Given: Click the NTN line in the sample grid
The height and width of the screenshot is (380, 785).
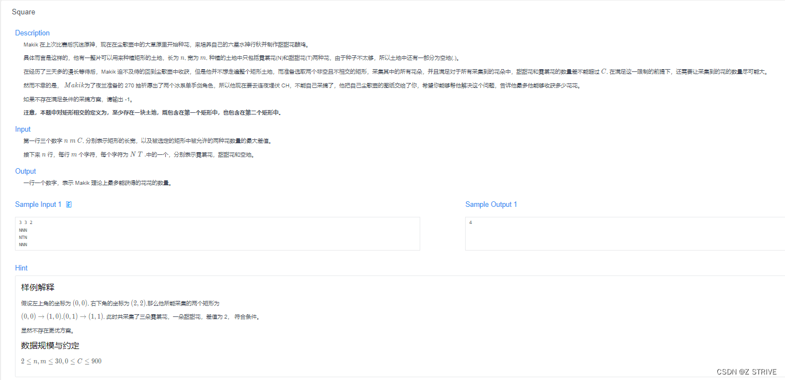Looking at the screenshot, I should (23, 237).
